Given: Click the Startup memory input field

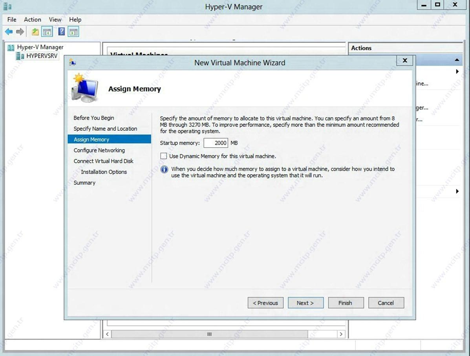Looking at the screenshot, I should coord(216,143).
